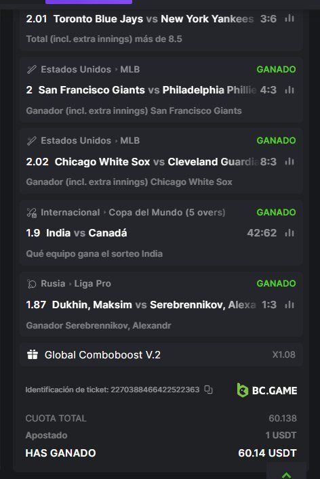Click the Global Comboboost gift icon

pos(33,354)
